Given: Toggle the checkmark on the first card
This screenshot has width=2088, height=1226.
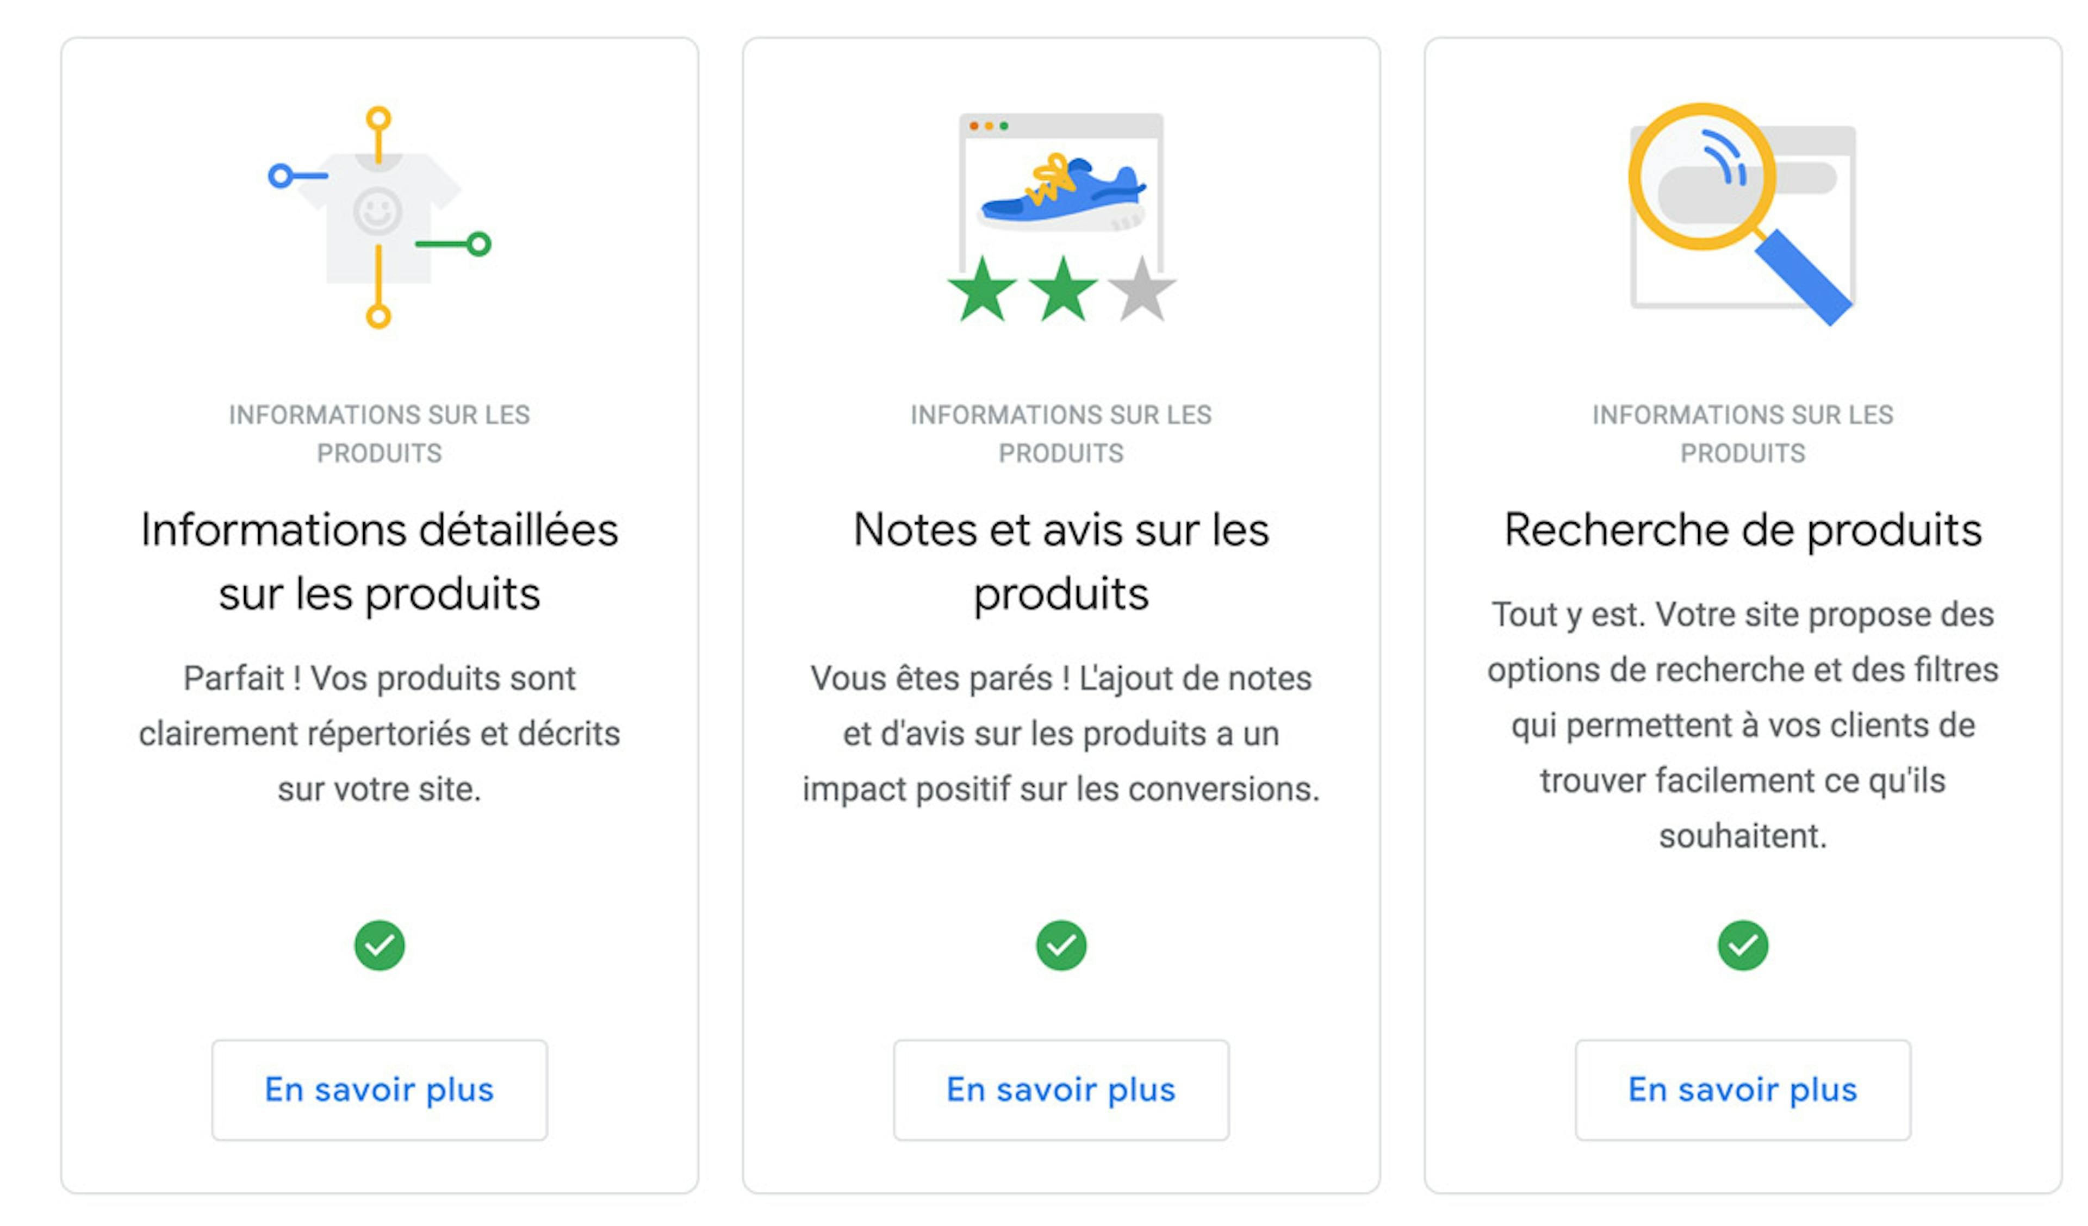Looking at the screenshot, I should (x=380, y=944).
